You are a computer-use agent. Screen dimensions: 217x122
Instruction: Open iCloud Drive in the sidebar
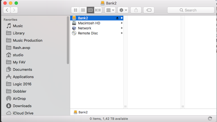pyautogui.click(x=20, y=113)
